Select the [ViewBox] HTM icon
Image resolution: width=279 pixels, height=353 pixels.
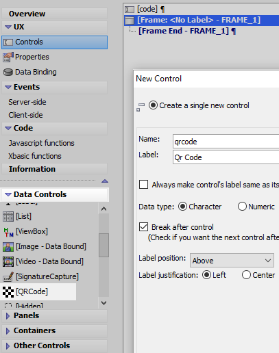pos(8,232)
